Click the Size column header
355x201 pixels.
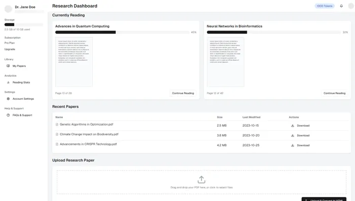point(220,117)
